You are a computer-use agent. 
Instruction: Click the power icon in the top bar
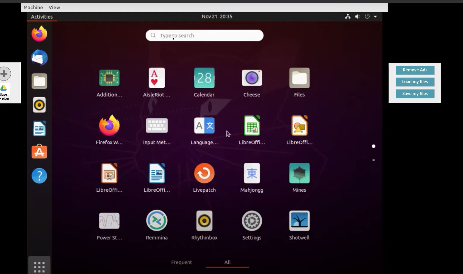367,17
